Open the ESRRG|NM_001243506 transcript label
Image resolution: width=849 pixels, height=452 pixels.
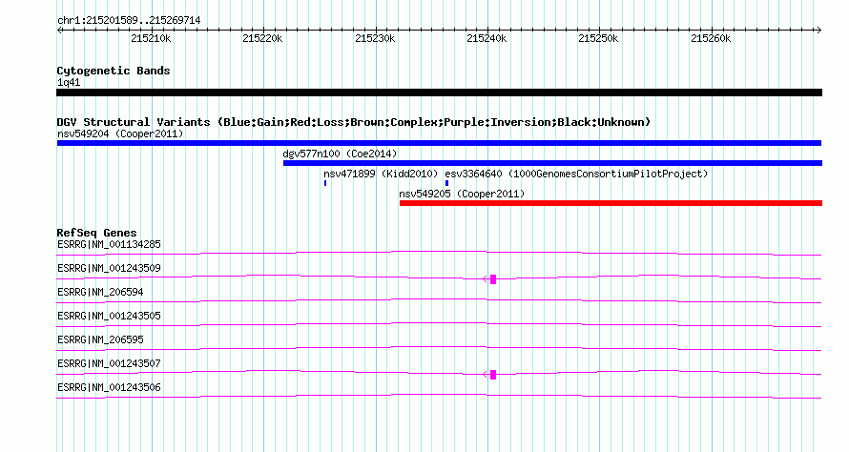(x=109, y=387)
